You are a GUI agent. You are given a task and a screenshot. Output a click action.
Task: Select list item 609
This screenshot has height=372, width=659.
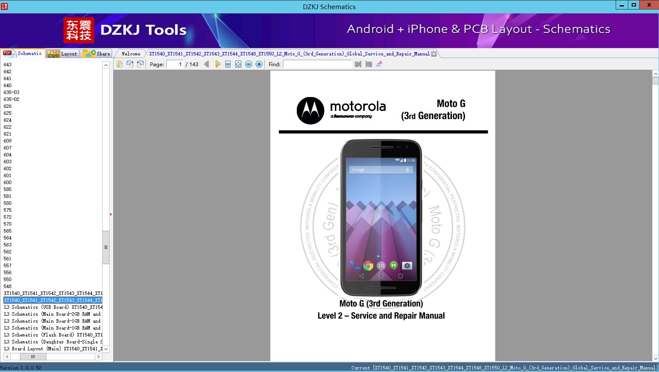point(8,141)
